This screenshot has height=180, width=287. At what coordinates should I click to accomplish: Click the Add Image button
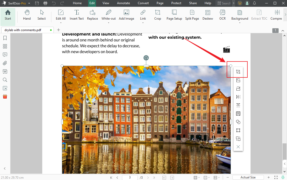click(x=126, y=15)
